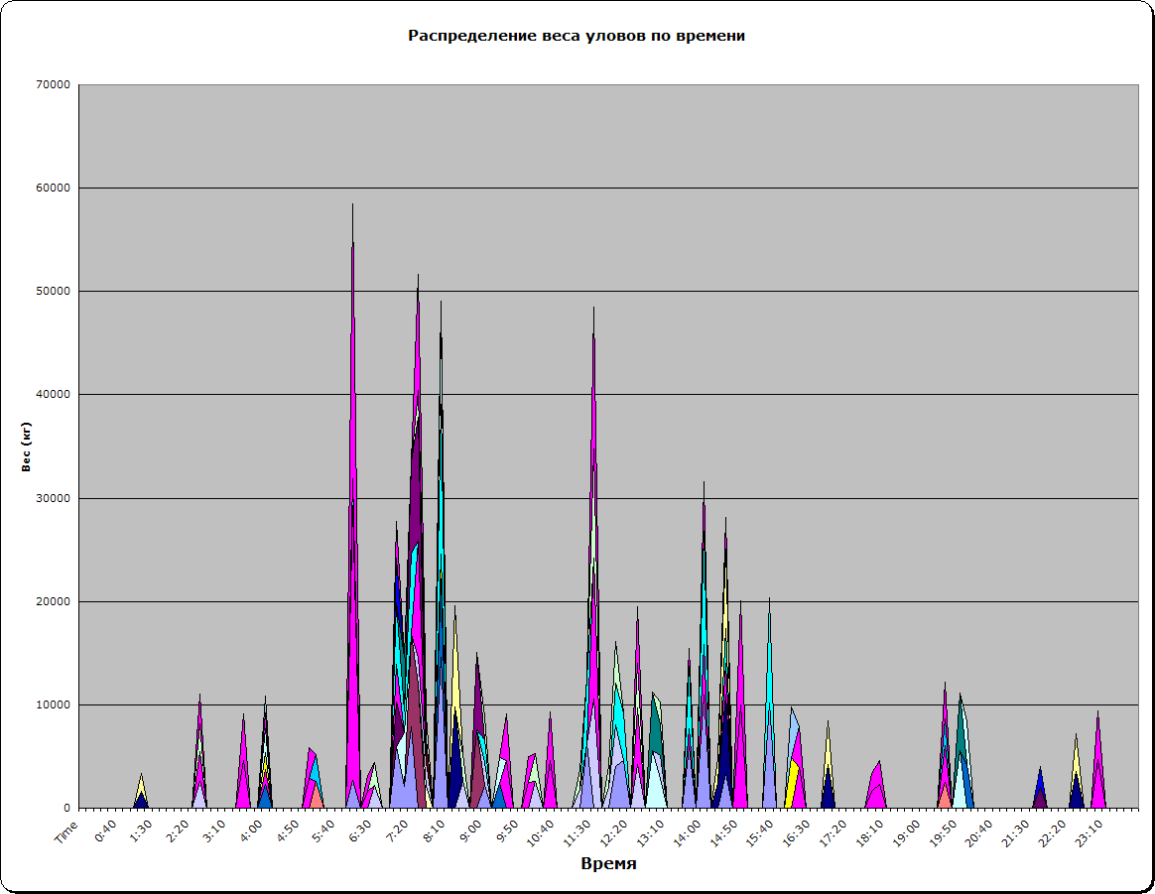Image resolution: width=1155 pixels, height=894 pixels.
Task: Click the dark purple area near 7:20
Action: tap(417, 496)
